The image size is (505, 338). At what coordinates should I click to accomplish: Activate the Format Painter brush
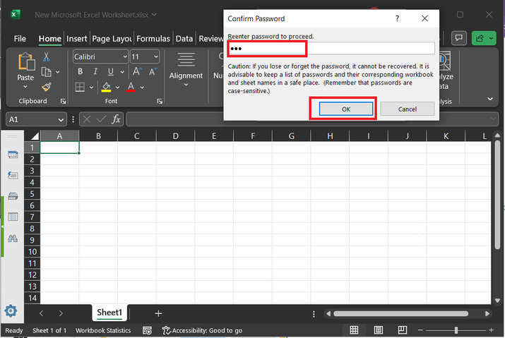click(47, 87)
